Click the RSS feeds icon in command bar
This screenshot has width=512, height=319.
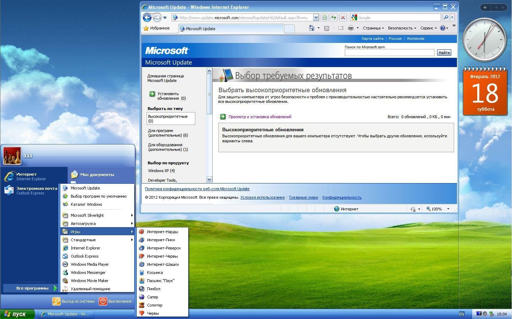click(327, 28)
